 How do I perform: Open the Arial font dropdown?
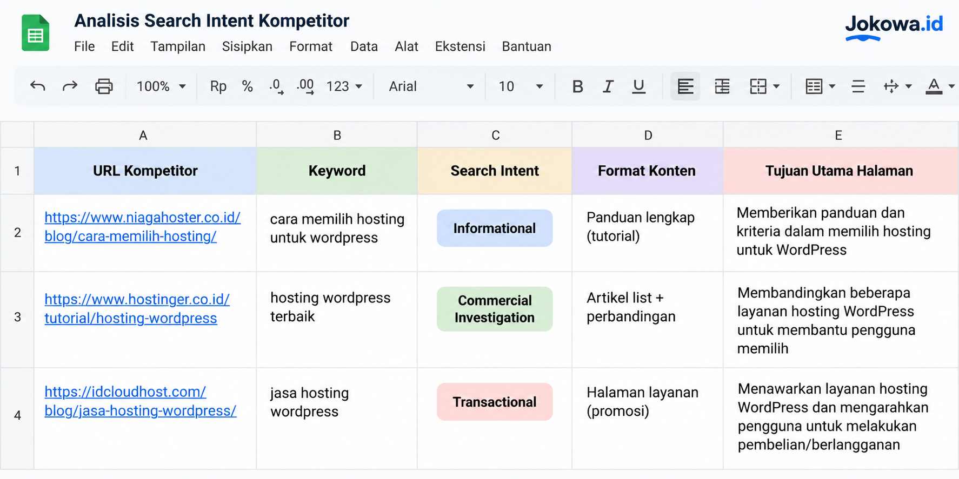click(x=431, y=86)
